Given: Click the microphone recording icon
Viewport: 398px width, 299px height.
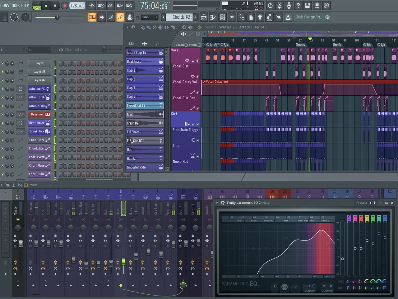Looking at the screenshot, I should pos(289,6).
